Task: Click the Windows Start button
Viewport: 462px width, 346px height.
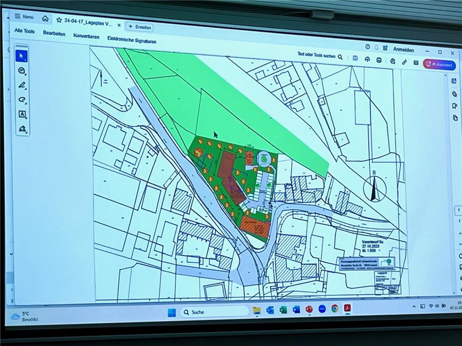Action: [x=171, y=313]
